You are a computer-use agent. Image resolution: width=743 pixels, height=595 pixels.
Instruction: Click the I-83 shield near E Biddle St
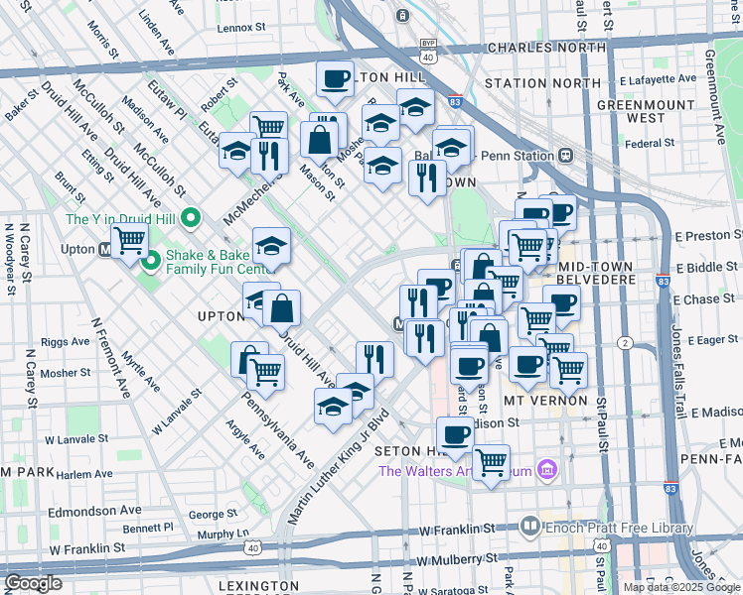click(664, 282)
